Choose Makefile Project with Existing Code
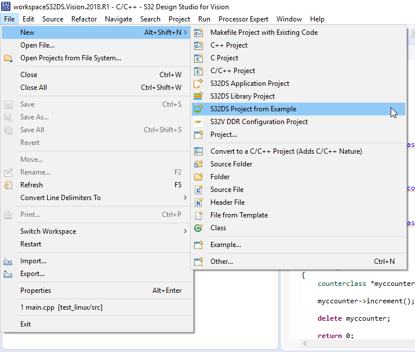 298,32
